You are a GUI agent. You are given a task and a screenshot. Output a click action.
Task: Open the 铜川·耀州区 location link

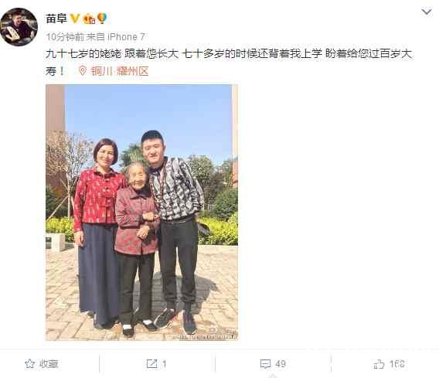click(119, 71)
